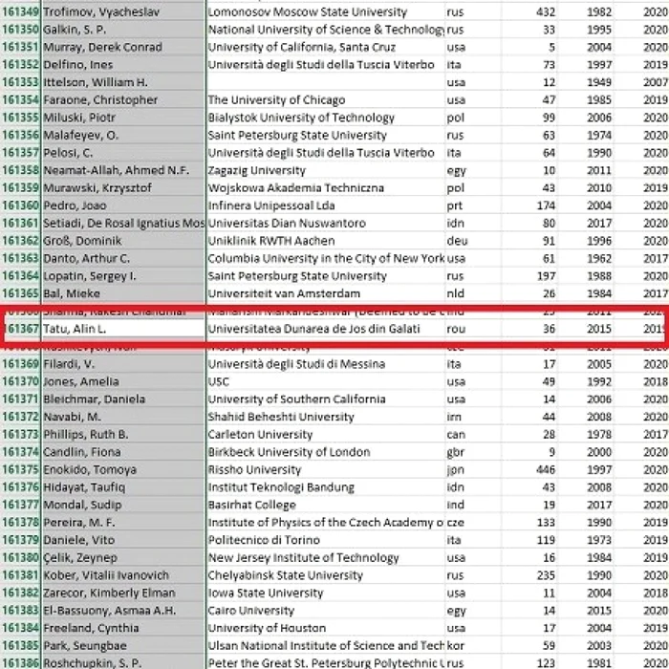
Task: Select the Murray, Derek Conrad cell
Action: tap(123, 47)
